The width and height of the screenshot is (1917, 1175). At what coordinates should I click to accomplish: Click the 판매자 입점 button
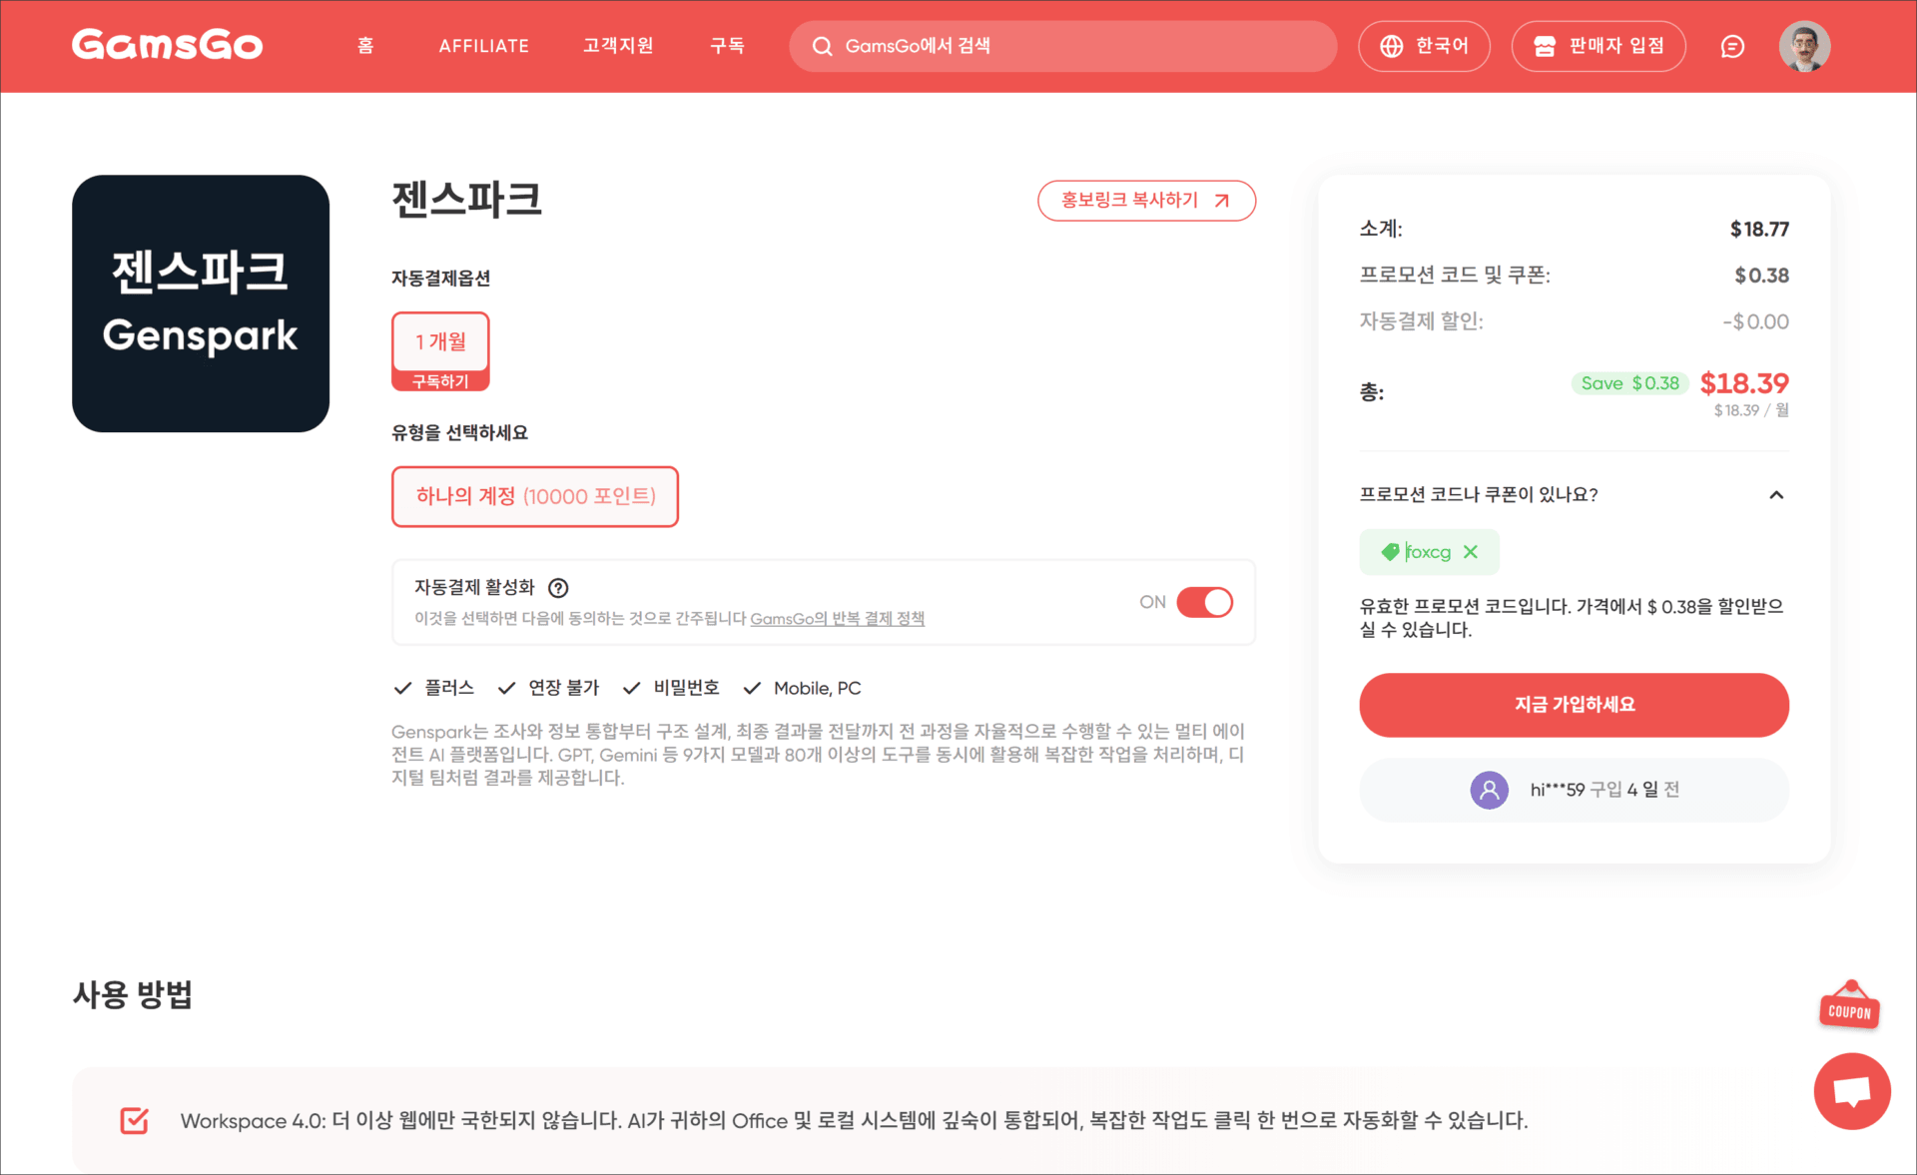pyautogui.click(x=1598, y=46)
